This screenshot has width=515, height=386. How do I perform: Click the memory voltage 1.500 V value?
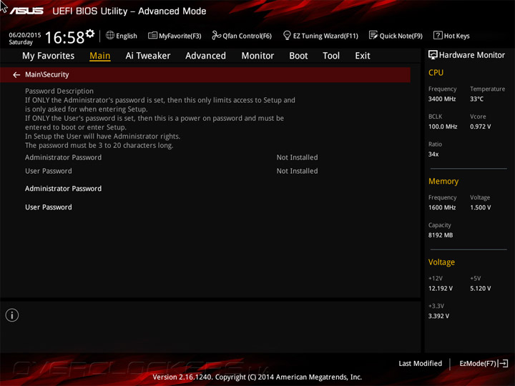(x=480, y=207)
